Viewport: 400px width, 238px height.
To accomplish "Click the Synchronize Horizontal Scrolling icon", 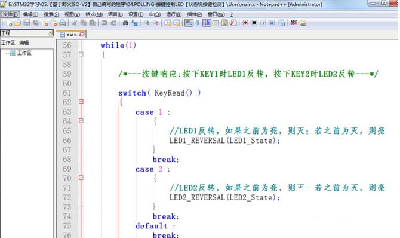I will [x=177, y=23].
